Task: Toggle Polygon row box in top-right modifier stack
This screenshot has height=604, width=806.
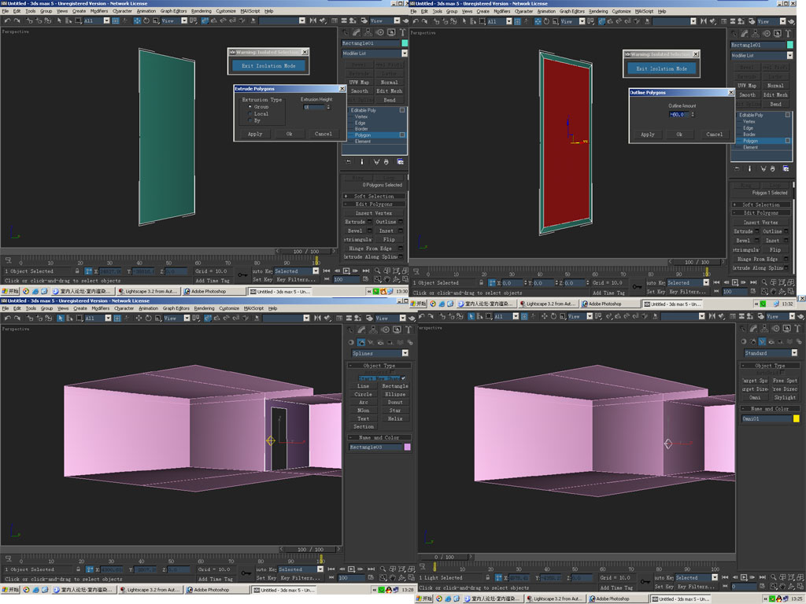Action: click(x=787, y=141)
